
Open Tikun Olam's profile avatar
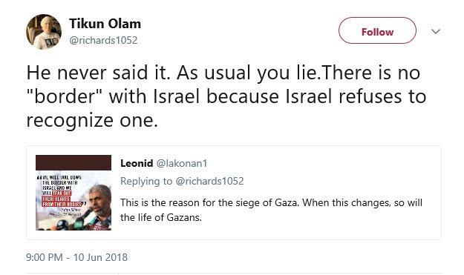44,31
